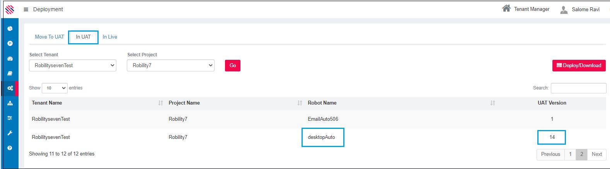The height and width of the screenshot is (169, 610).
Task: Switch to the In Live tab
Action: pos(110,37)
